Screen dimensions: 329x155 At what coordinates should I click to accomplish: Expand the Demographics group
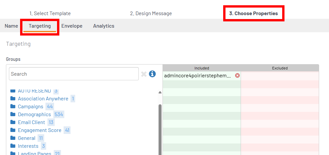(x=34, y=115)
